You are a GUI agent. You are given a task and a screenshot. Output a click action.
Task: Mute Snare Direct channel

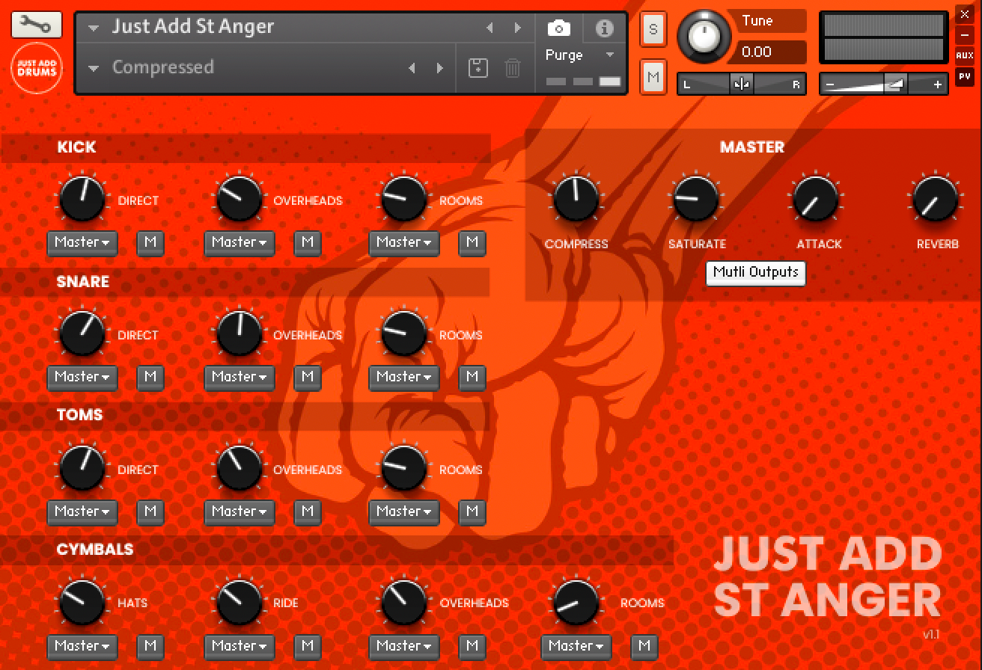click(150, 377)
